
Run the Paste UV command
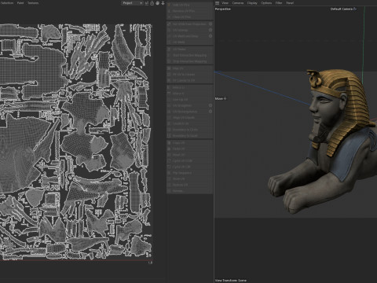click(190, 149)
